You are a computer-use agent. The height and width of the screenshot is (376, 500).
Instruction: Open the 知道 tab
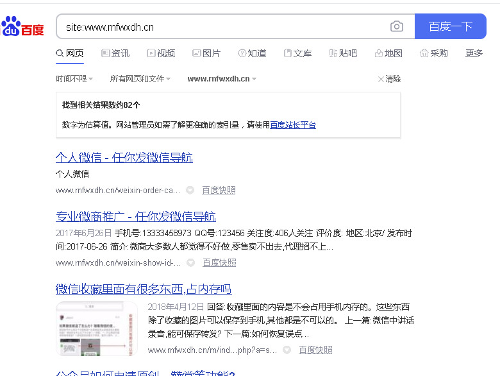(252, 53)
